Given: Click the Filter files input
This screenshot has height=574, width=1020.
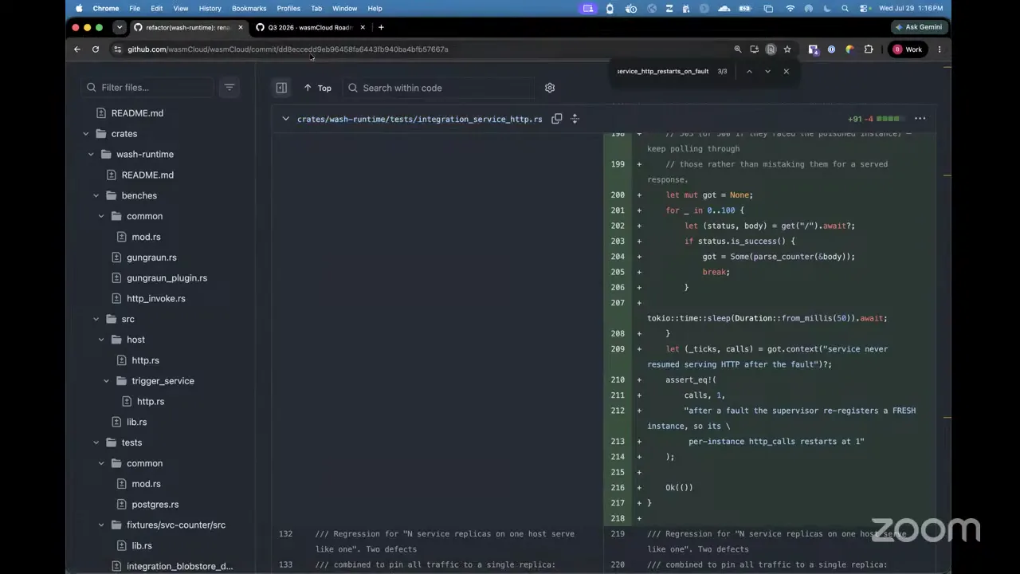Looking at the screenshot, I should coord(149,87).
